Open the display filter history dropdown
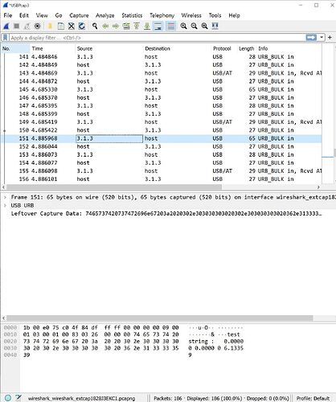Viewport: 336px width, 402px height. [x=321, y=38]
